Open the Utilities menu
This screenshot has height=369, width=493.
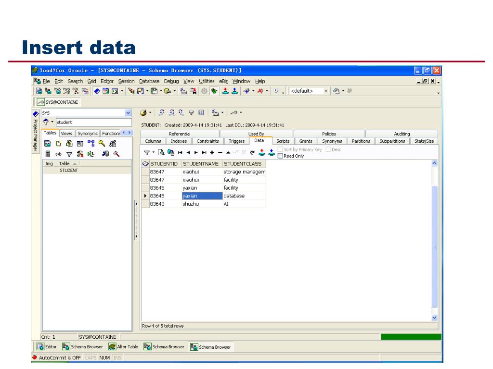[x=206, y=81]
